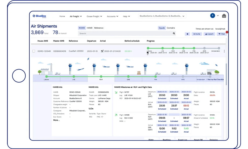Open the BlueBoxDemo account selector dropdown
Viewport: 248px width, 149px height.
[162, 16]
